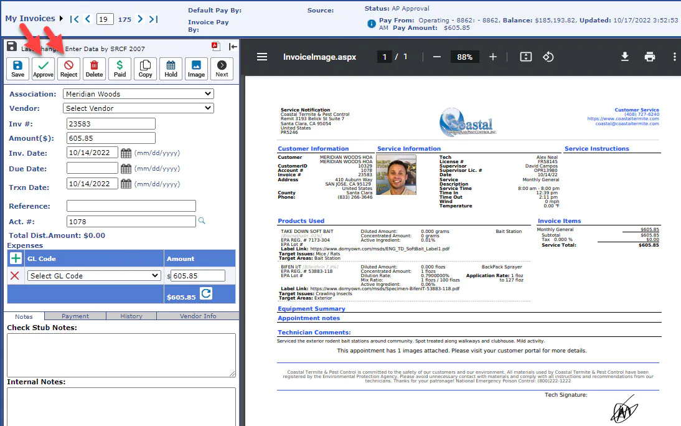Screen dimensions: 681x426
Task: Click the Approve checkmark button
Action: pyautogui.click(x=43, y=69)
